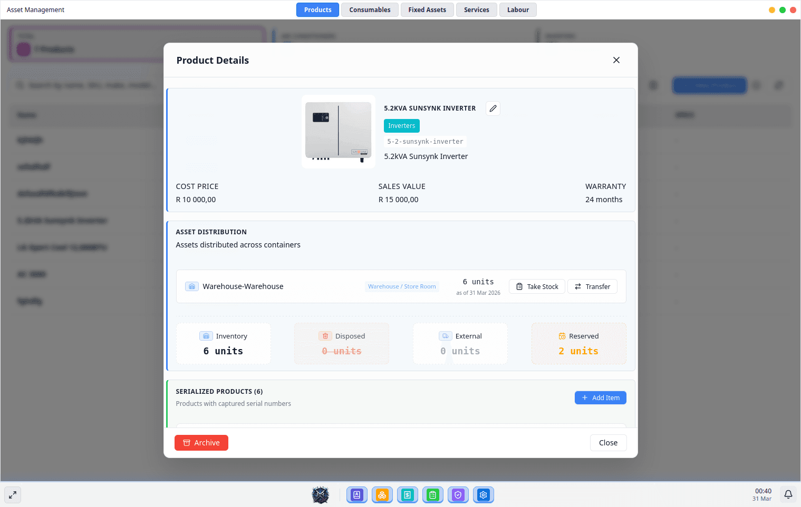The height and width of the screenshot is (507, 801).
Task: Go to the Services tab
Action: pos(477,10)
